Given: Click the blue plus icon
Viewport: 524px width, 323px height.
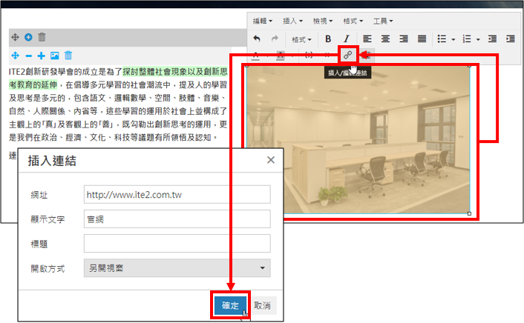Looking at the screenshot, I should click(41, 56).
